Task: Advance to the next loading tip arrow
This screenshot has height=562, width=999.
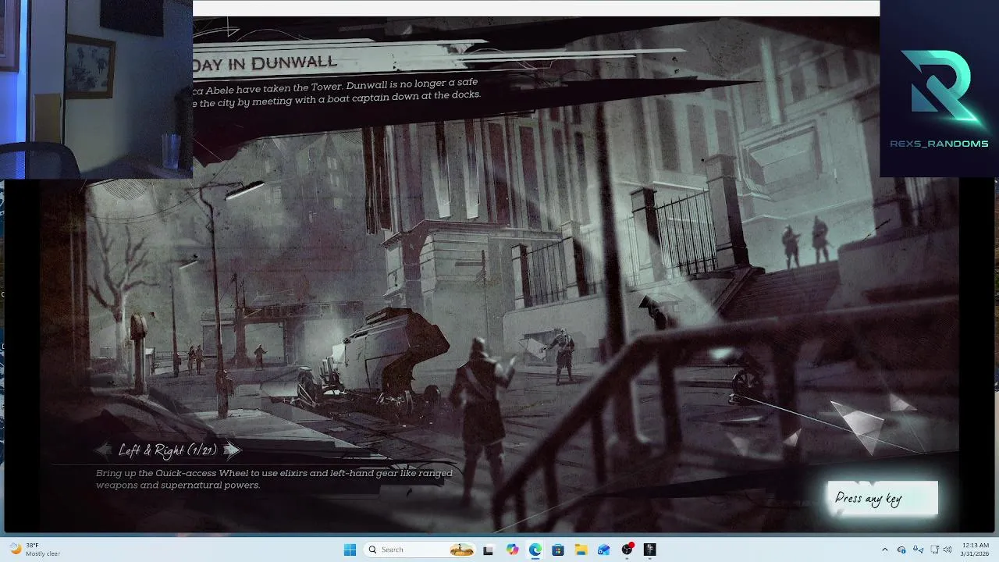Action: (x=233, y=450)
